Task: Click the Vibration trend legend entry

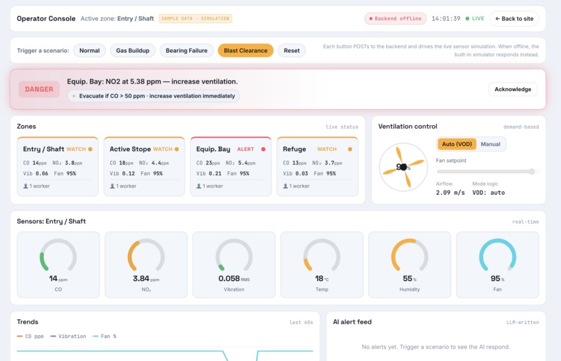Action: (x=68, y=336)
